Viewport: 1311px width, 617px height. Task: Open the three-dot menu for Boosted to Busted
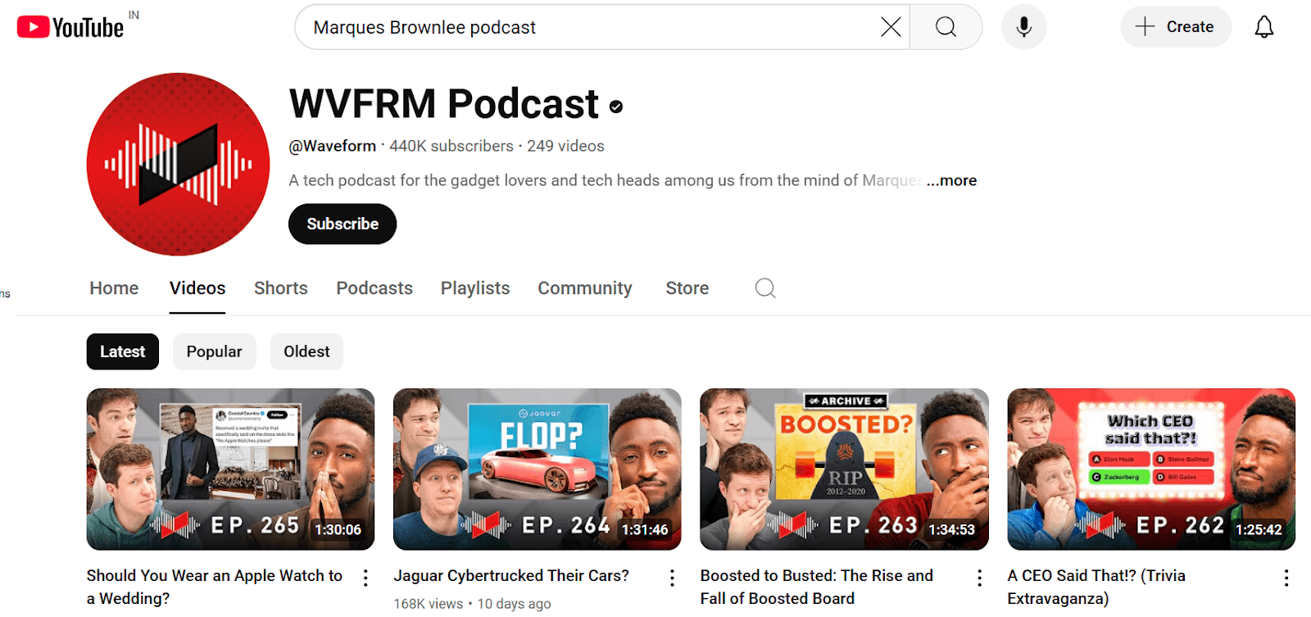click(x=979, y=578)
